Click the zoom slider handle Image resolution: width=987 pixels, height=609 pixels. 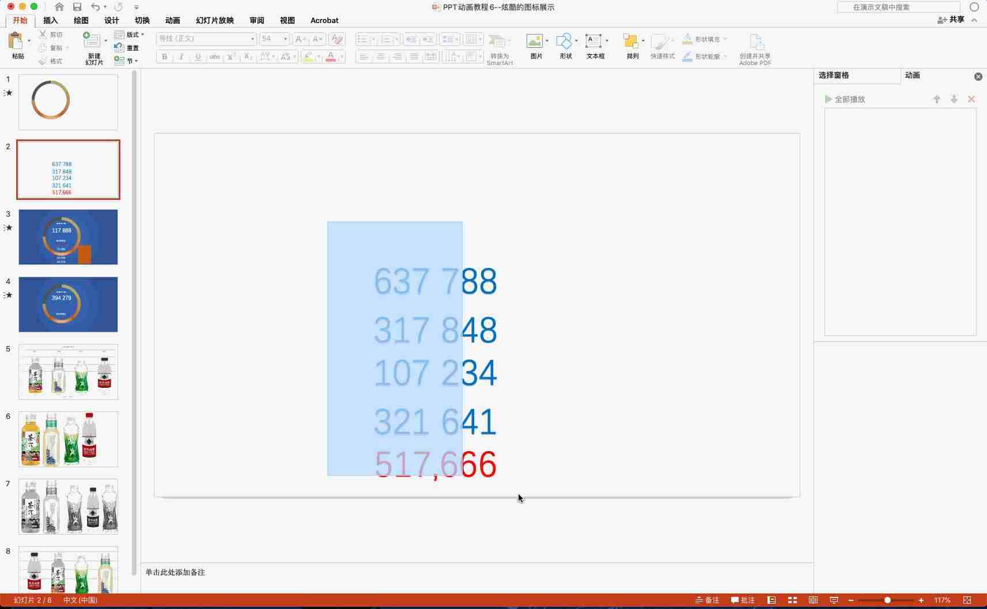tap(887, 600)
